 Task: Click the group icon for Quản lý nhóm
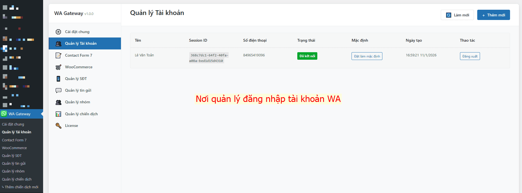click(58, 102)
